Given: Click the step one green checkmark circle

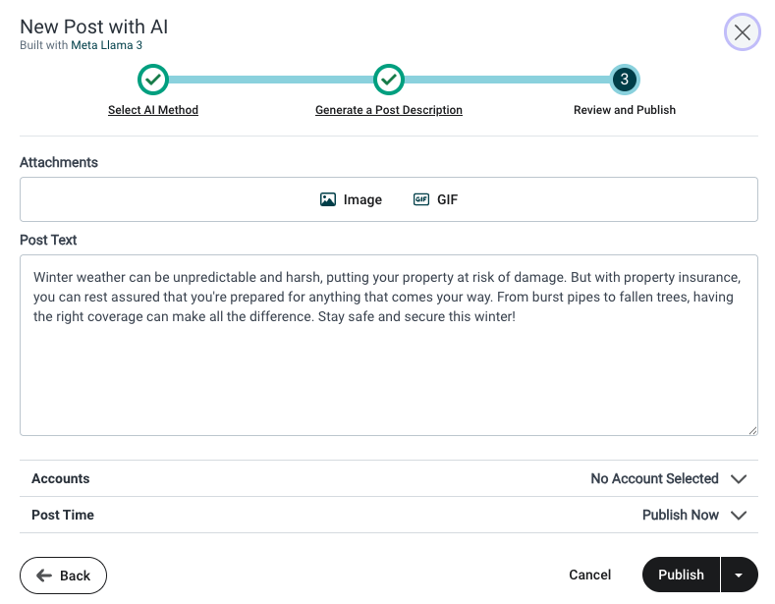Looking at the screenshot, I should coord(153,80).
